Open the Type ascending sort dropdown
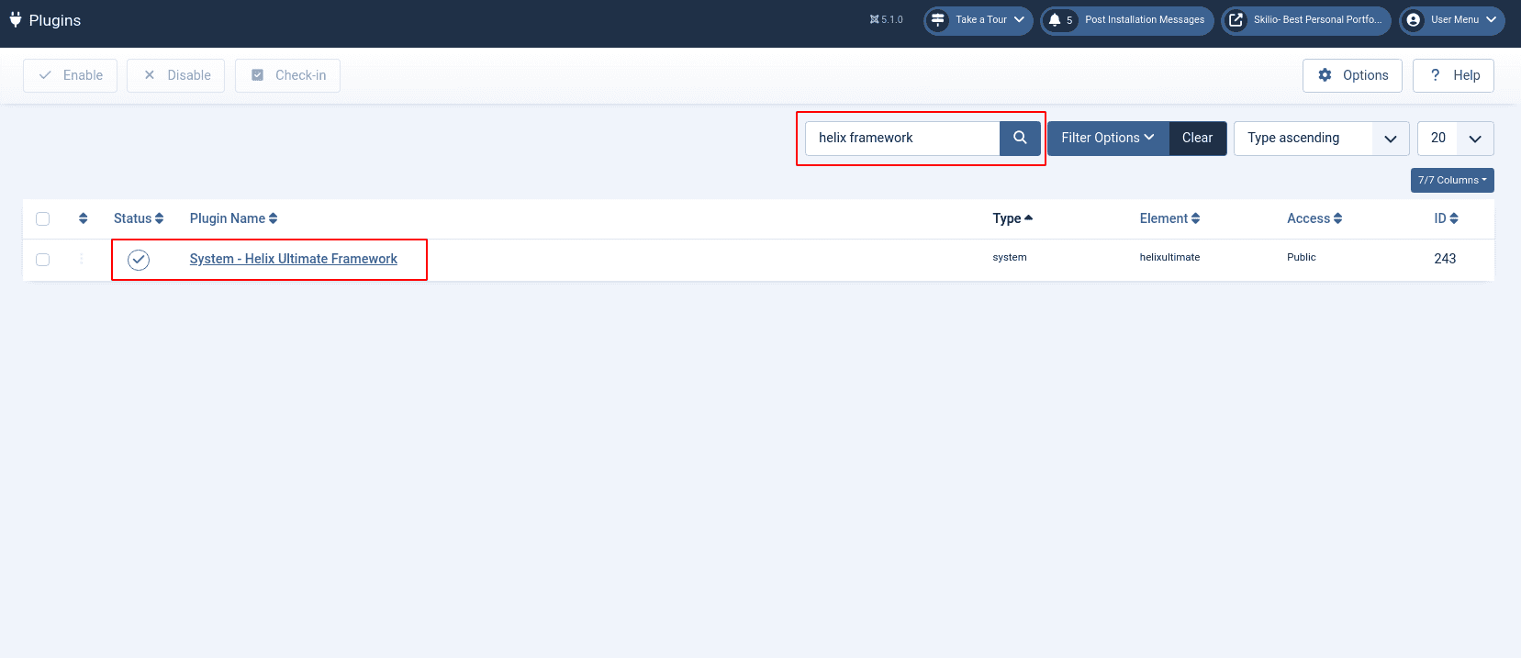This screenshot has width=1521, height=658. [x=1320, y=138]
